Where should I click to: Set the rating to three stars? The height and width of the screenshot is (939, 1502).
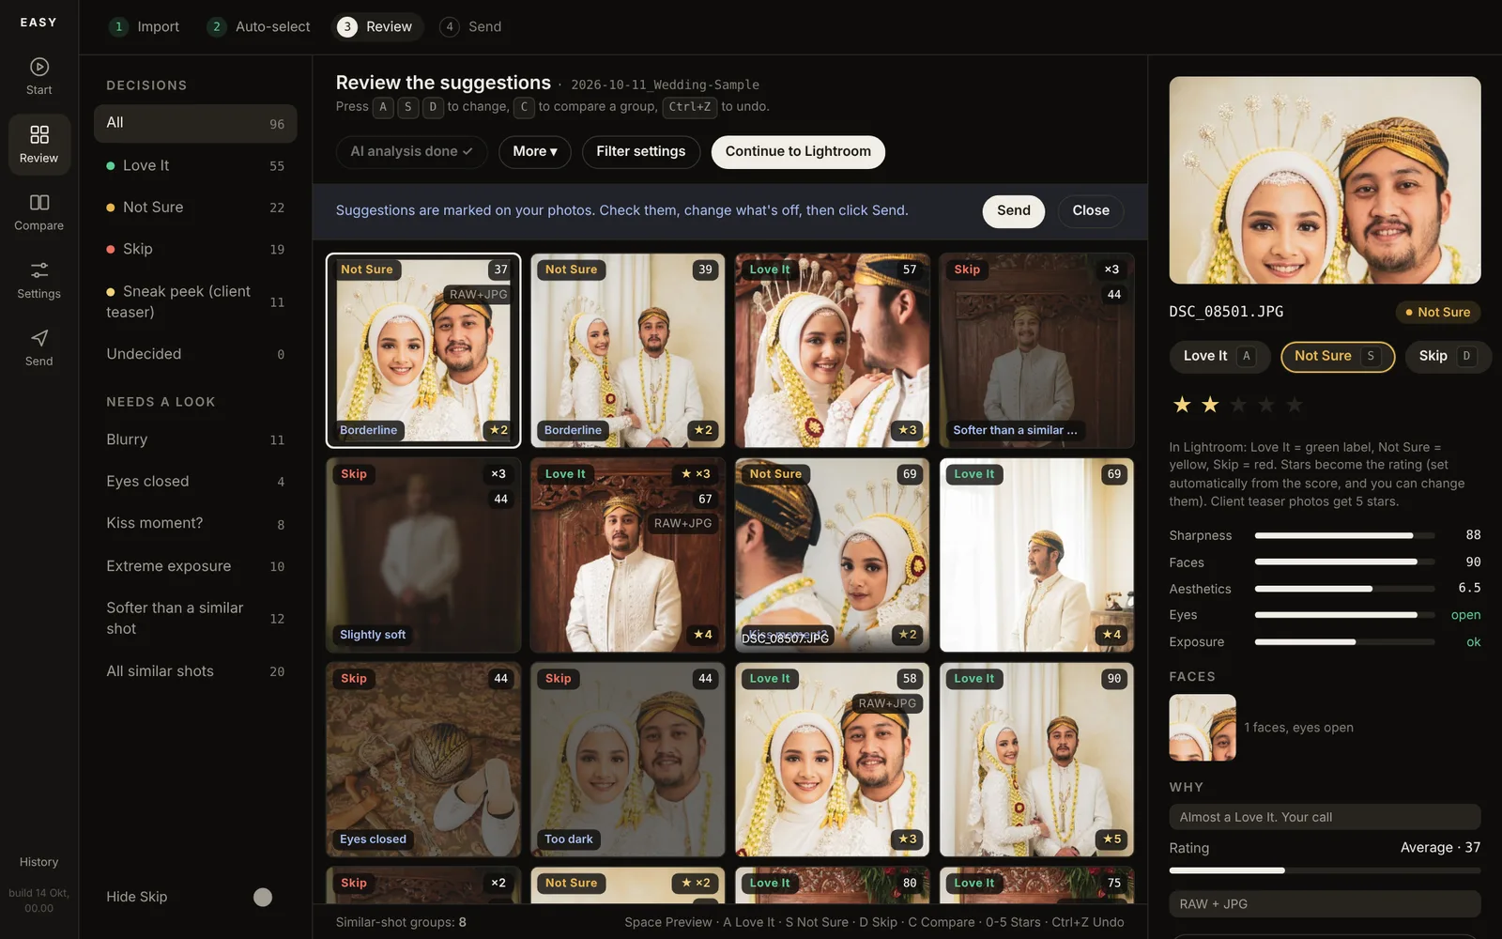coord(1238,405)
